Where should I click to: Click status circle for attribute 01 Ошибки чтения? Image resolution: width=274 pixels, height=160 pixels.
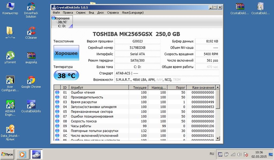pyautogui.click(x=57, y=92)
